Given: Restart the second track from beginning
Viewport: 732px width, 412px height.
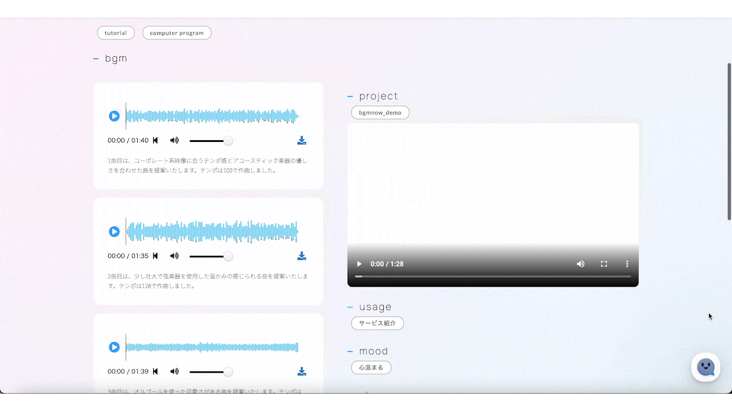Looking at the screenshot, I should tap(156, 256).
